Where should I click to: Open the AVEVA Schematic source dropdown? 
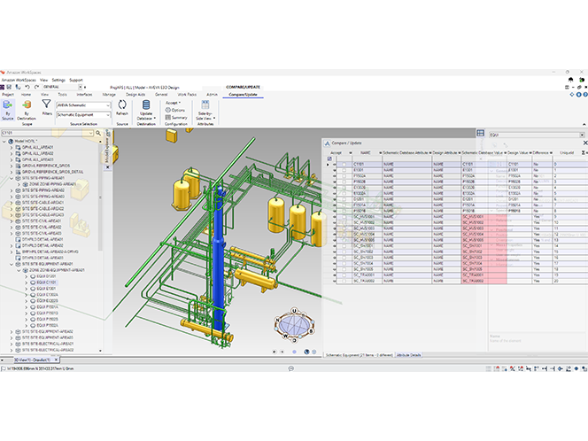coord(108,104)
